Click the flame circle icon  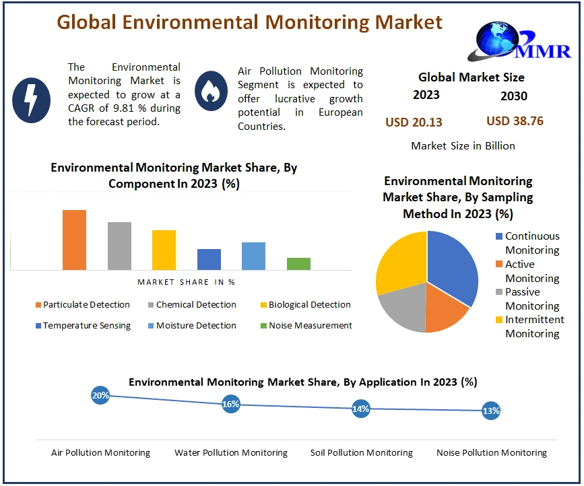point(211,92)
